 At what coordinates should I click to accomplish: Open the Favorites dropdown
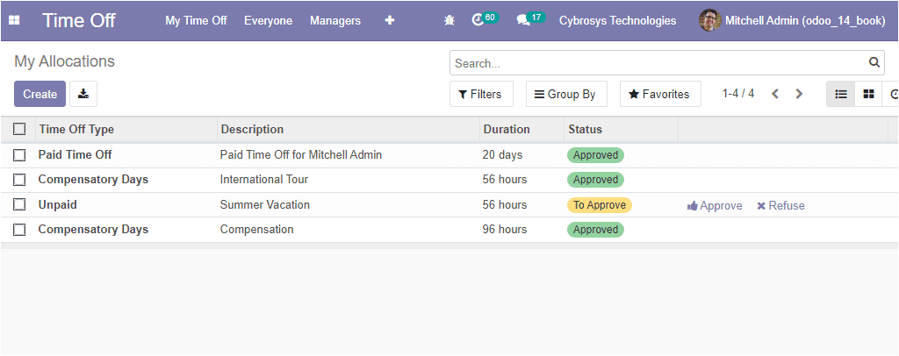[660, 94]
